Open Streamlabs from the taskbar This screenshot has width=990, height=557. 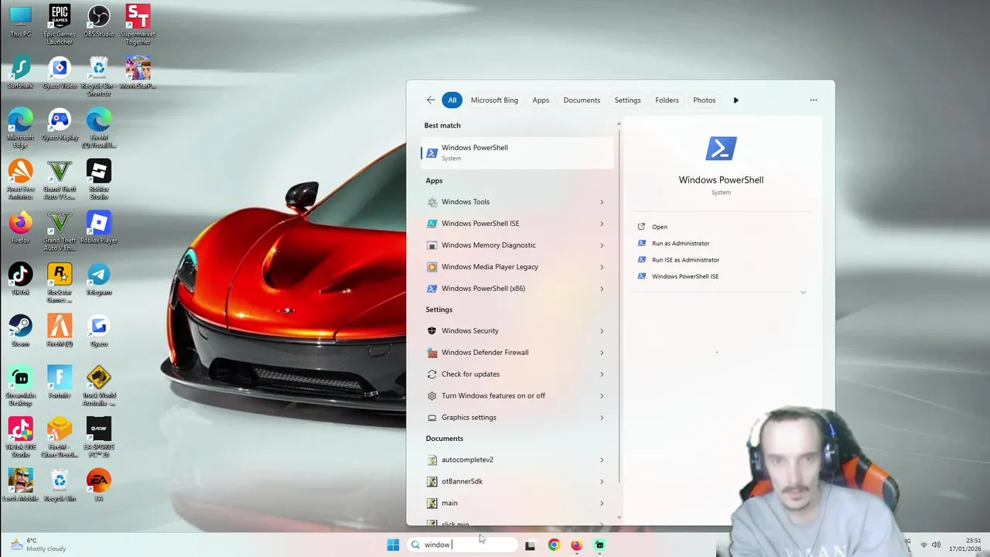pyautogui.click(x=599, y=545)
